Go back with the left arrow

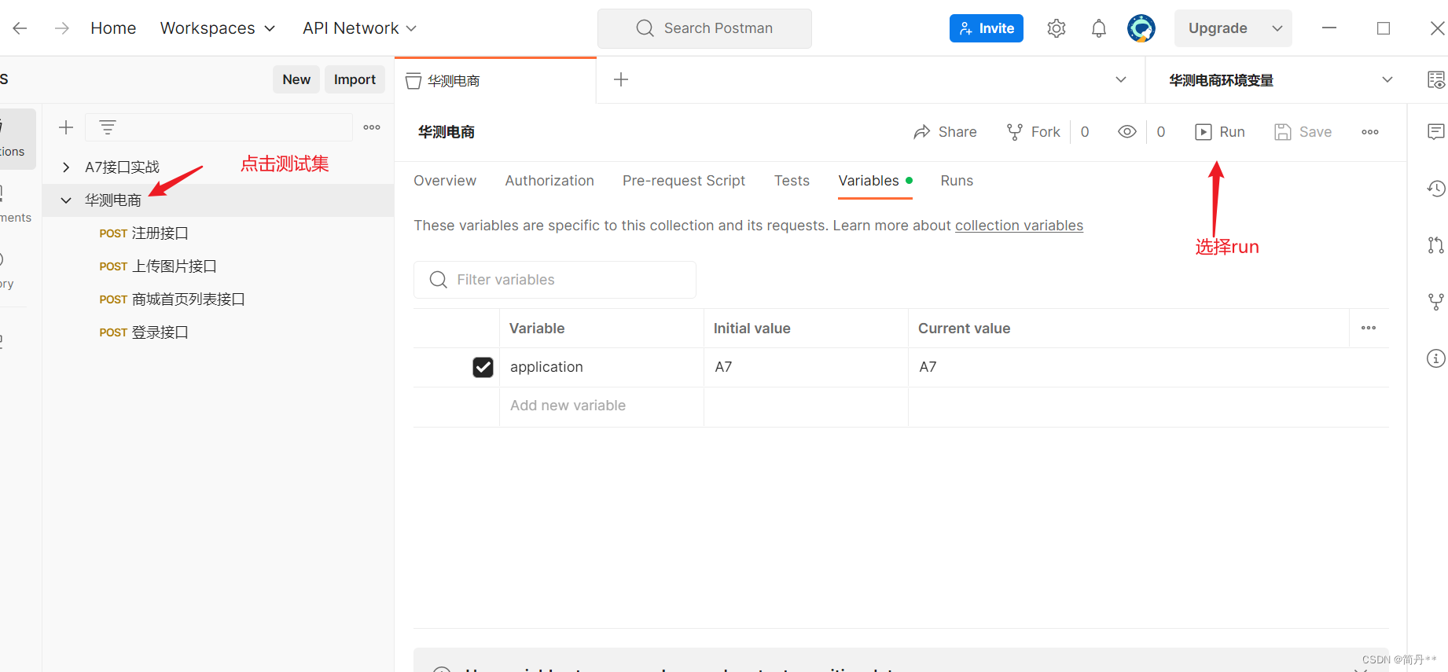click(x=20, y=28)
